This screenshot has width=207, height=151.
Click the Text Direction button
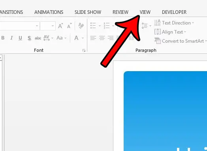[174, 23]
